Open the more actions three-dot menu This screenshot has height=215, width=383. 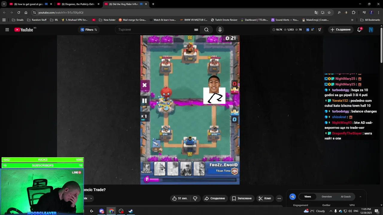(x=279, y=198)
